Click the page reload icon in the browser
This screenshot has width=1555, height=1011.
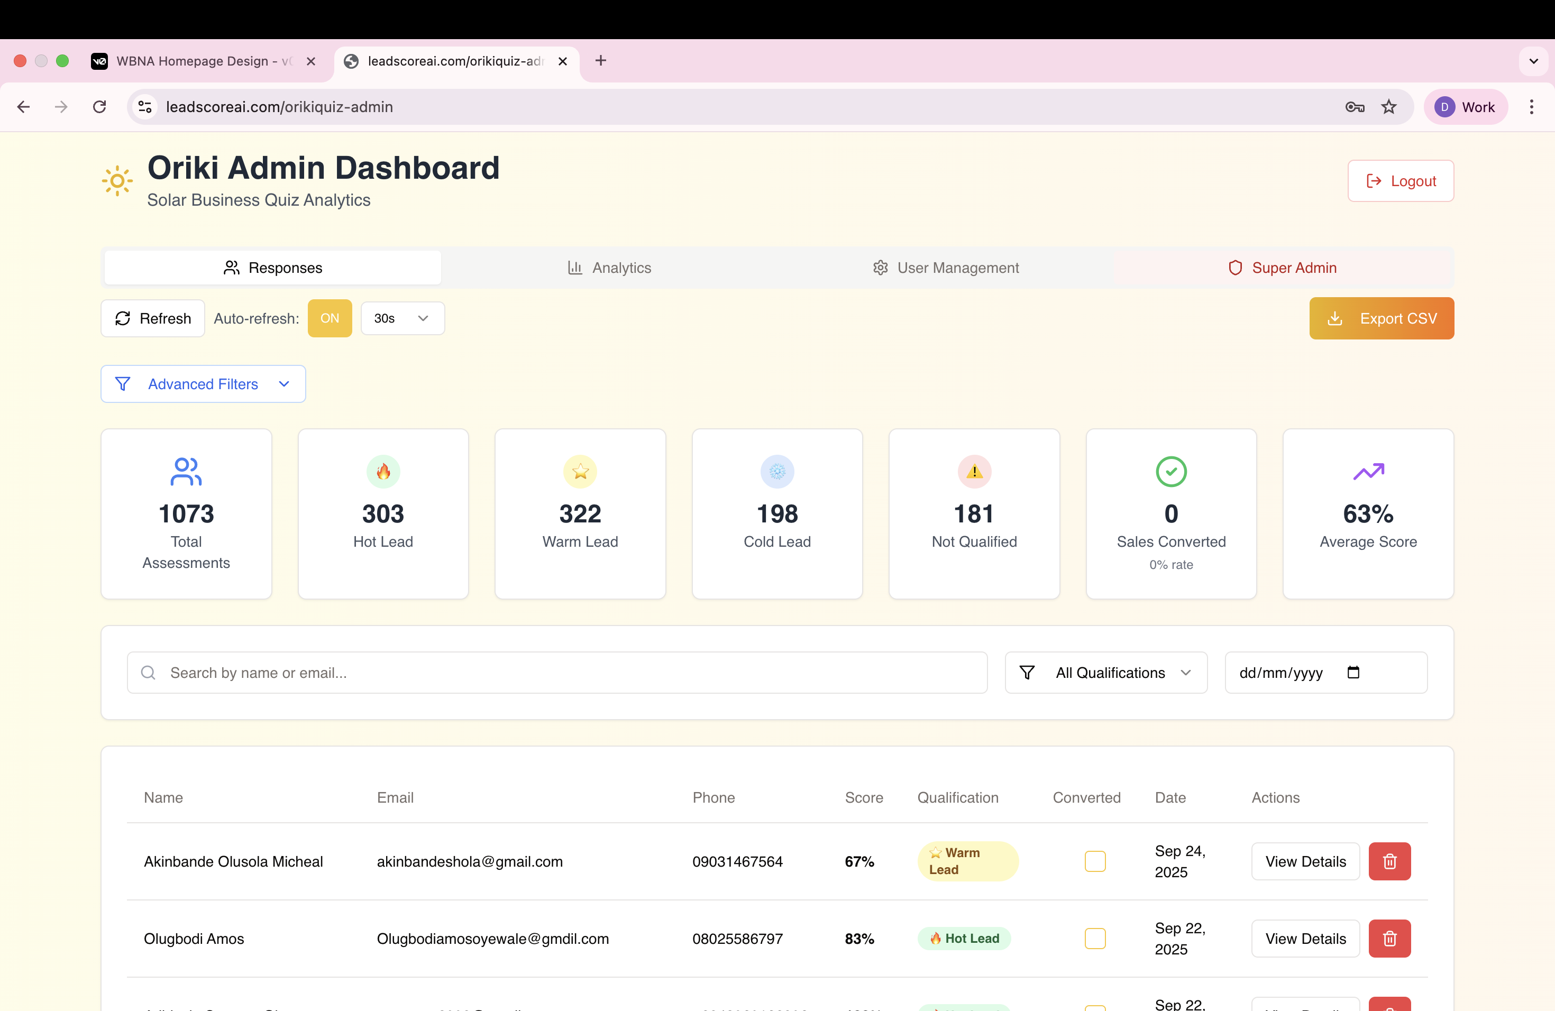click(99, 106)
